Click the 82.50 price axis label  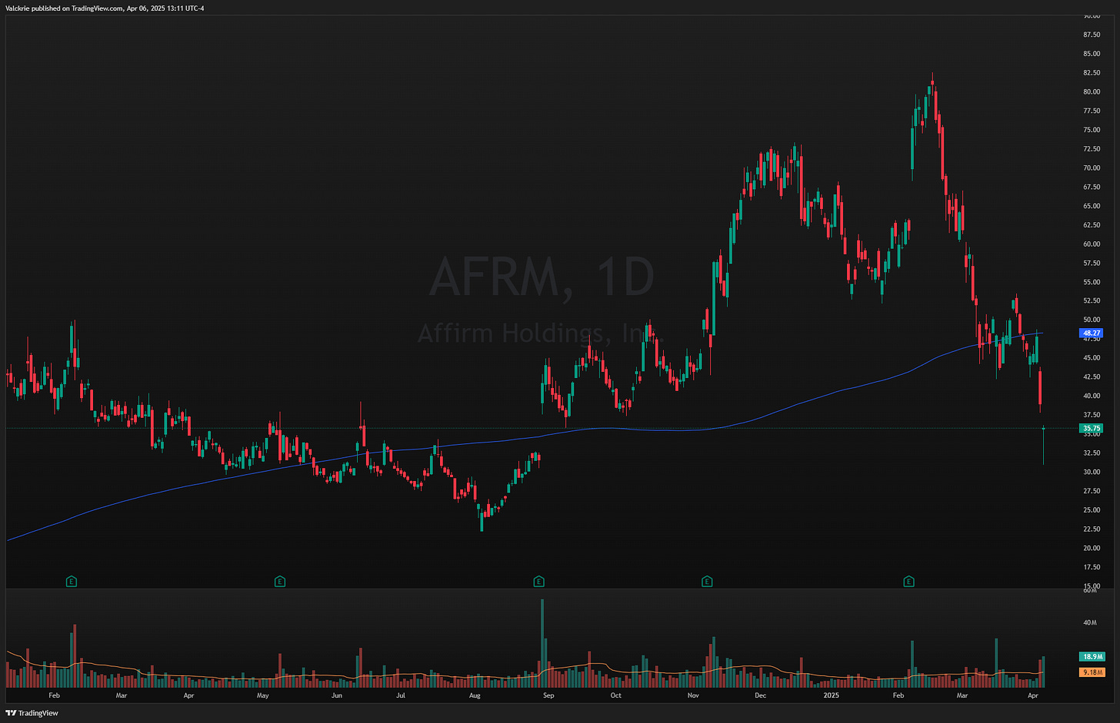pos(1092,73)
